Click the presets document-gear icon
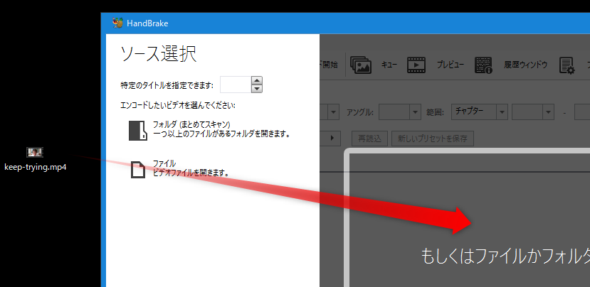Image resolution: width=590 pixels, height=287 pixels. [567, 65]
